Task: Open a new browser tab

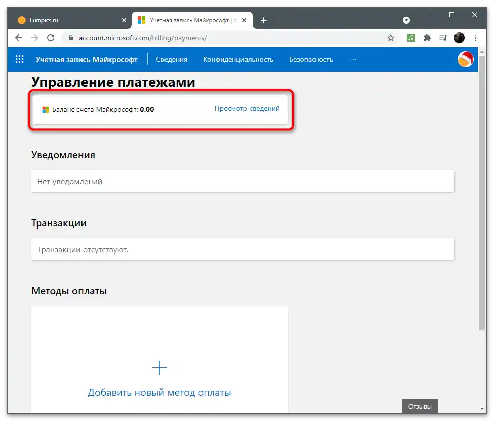Action: (x=264, y=20)
